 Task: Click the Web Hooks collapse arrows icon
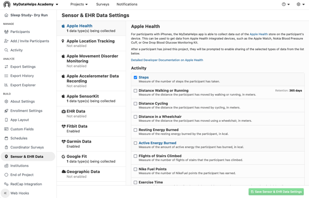pyautogui.click(x=5, y=193)
